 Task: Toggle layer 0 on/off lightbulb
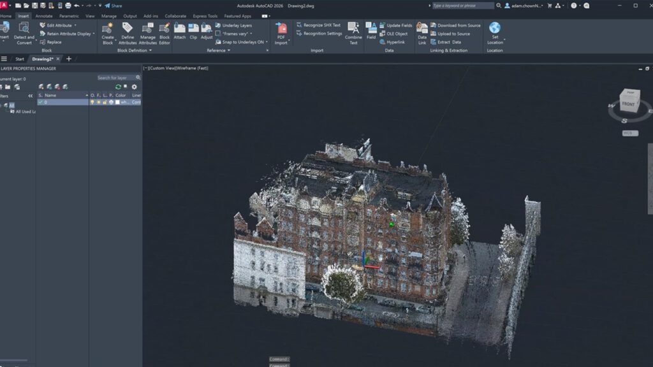pos(92,102)
